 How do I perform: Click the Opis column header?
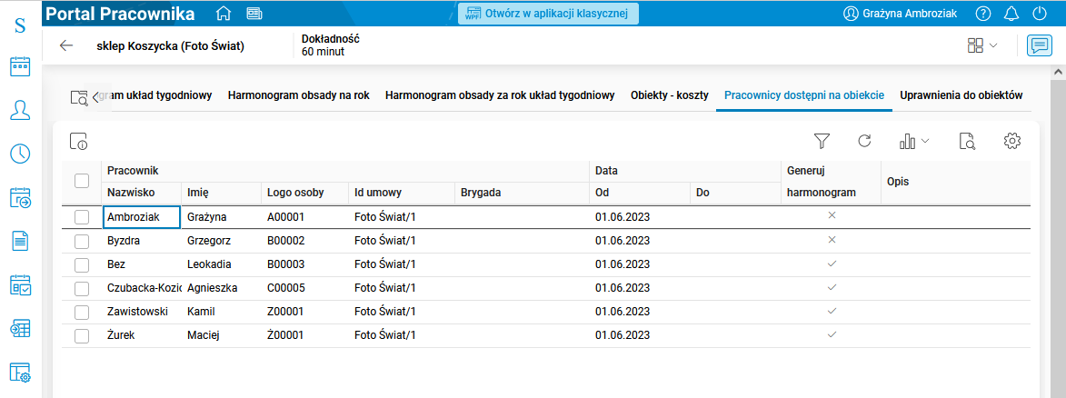coord(956,182)
